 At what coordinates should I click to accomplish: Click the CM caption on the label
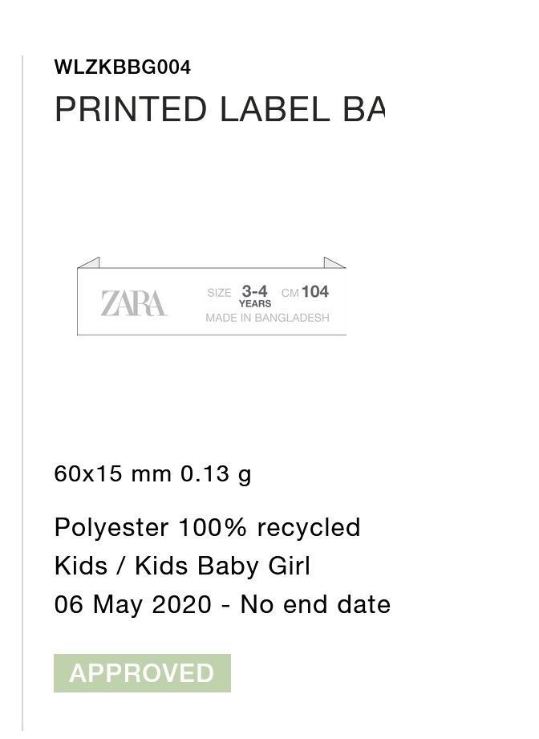click(290, 294)
